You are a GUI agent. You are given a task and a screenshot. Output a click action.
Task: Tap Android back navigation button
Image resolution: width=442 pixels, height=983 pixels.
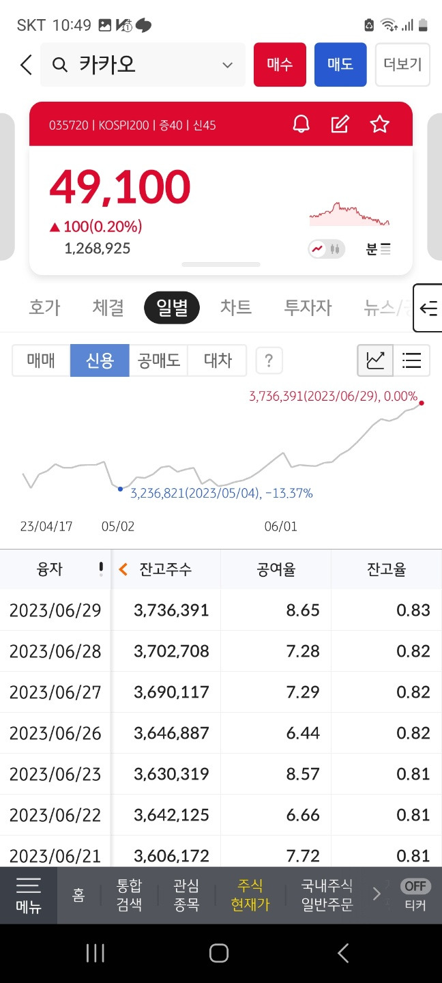[x=343, y=954]
